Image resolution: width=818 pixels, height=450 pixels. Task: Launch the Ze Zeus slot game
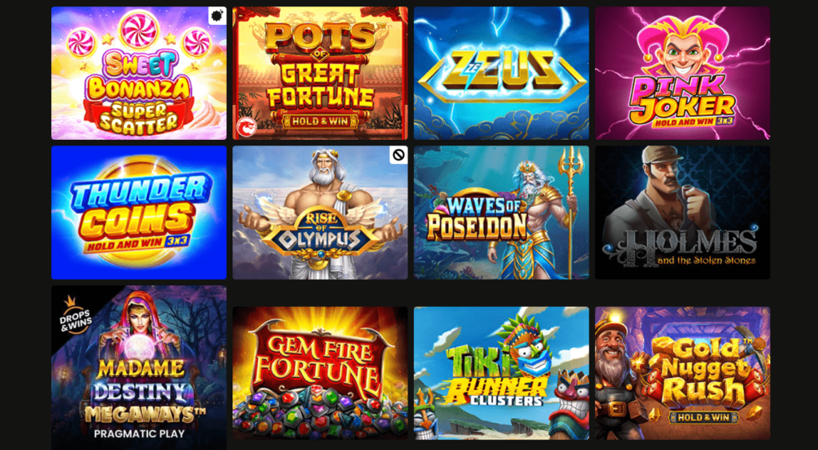tap(502, 73)
